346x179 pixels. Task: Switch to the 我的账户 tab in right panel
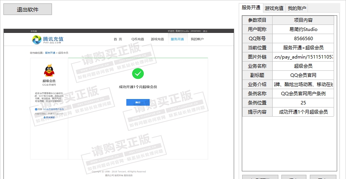pyautogui.click(x=297, y=8)
